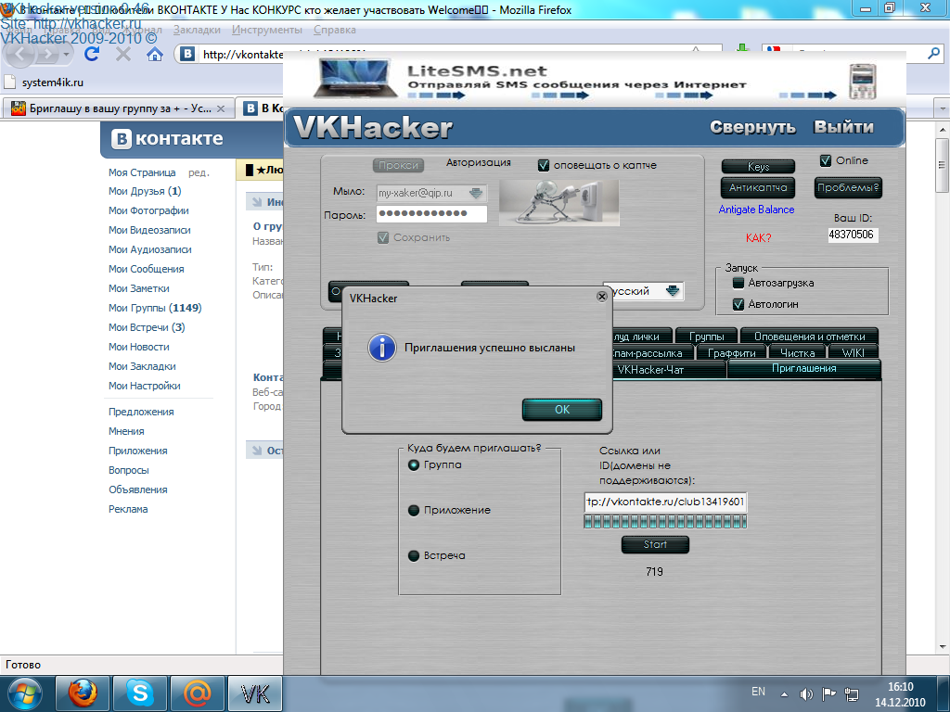Click OK in the VKHacker dialog
950x712 pixels.
pyautogui.click(x=562, y=409)
